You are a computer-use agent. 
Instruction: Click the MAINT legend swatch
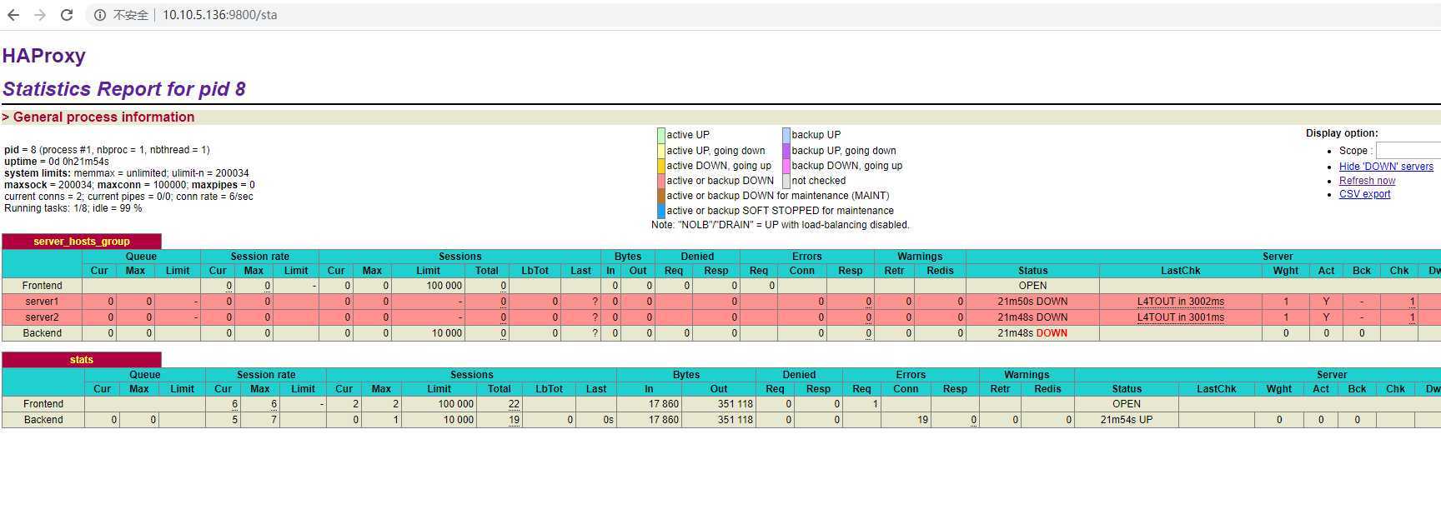[x=661, y=196]
